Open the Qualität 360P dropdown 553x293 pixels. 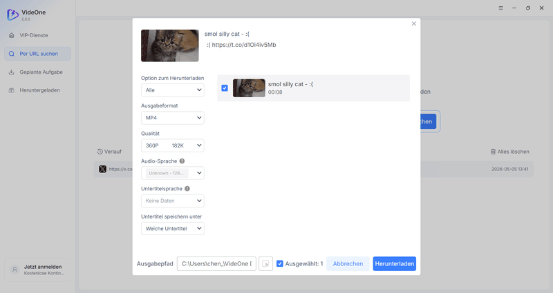point(172,145)
